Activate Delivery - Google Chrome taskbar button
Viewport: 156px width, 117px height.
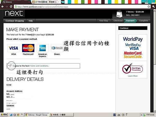pyautogui.click(x=36, y=115)
